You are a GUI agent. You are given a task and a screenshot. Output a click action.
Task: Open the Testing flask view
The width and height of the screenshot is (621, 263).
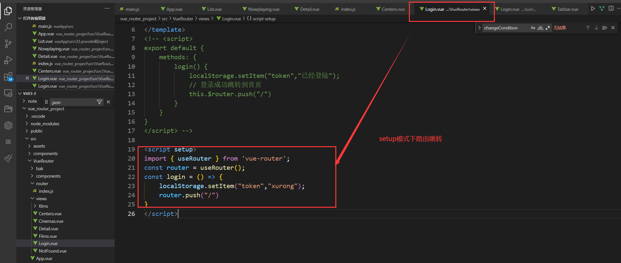[x=8, y=158]
